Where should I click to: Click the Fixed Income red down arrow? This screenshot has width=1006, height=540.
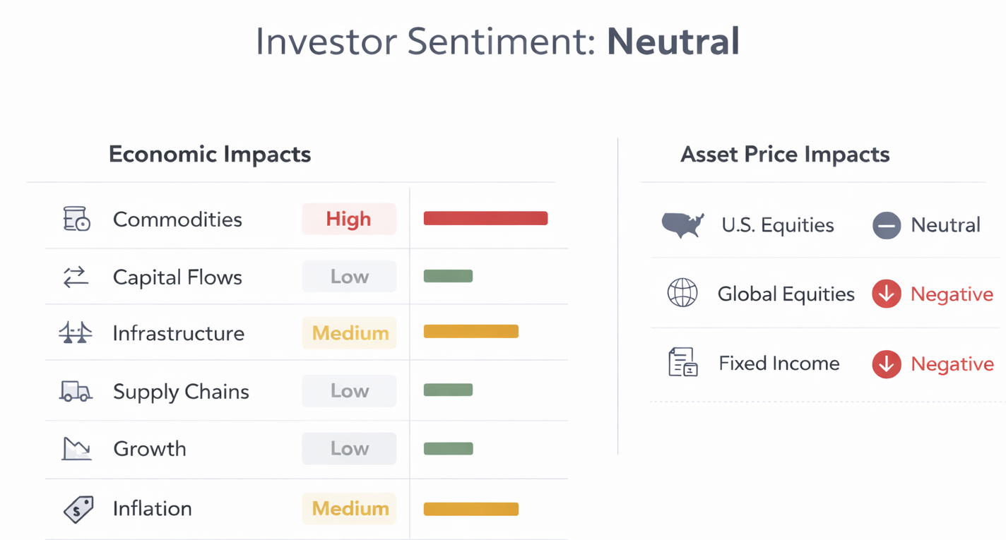(x=886, y=364)
